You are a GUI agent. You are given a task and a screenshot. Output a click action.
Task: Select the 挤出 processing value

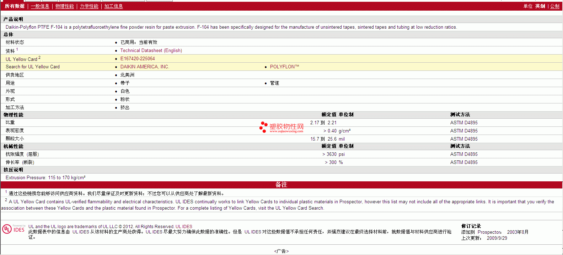click(x=125, y=108)
